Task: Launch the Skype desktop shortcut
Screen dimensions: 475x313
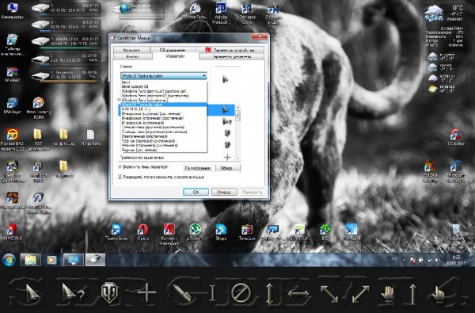Action: 221,232
